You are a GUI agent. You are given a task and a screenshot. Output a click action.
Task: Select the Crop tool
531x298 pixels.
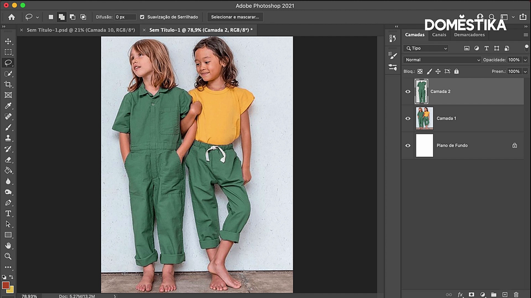(8, 84)
